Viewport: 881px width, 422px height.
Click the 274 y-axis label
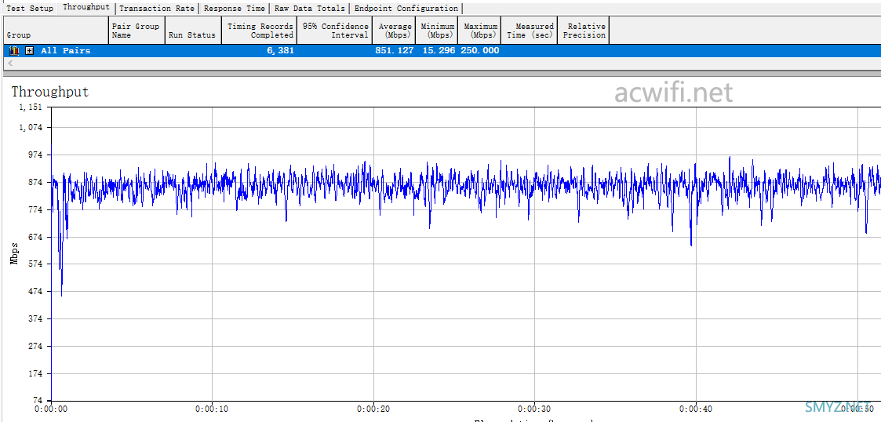click(x=35, y=346)
